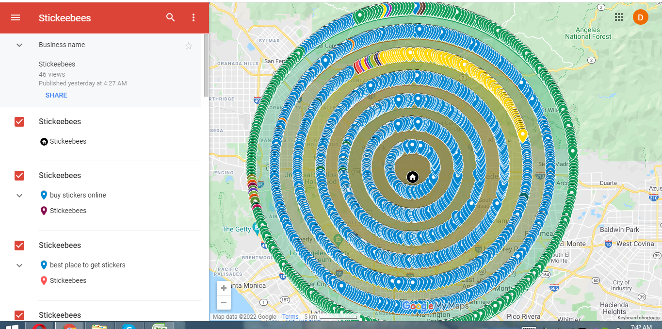
Task: Click the green pin near Sierra Madre
Action: 573,153
